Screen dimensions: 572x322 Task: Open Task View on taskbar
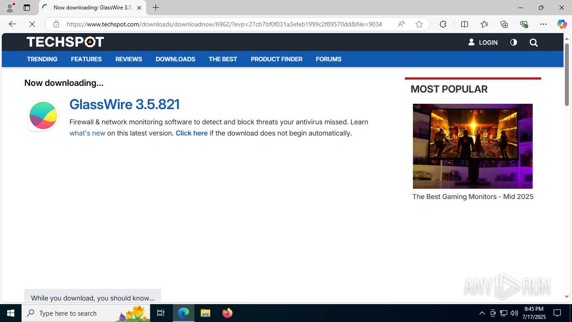[161, 313]
